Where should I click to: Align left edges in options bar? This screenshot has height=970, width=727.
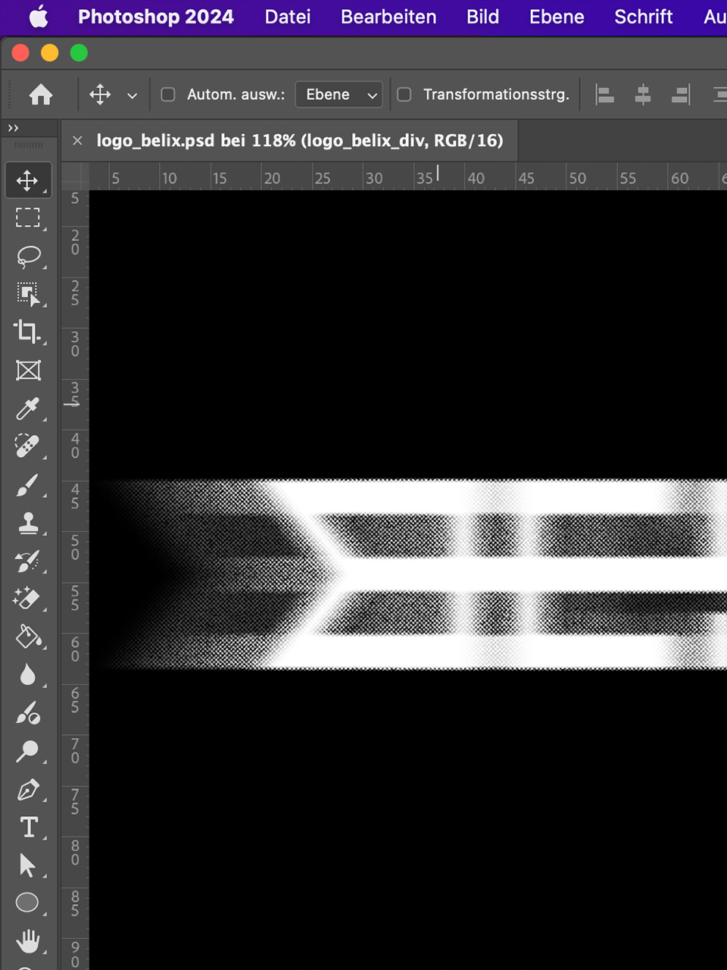pyautogui.click(x=604, y=95)
